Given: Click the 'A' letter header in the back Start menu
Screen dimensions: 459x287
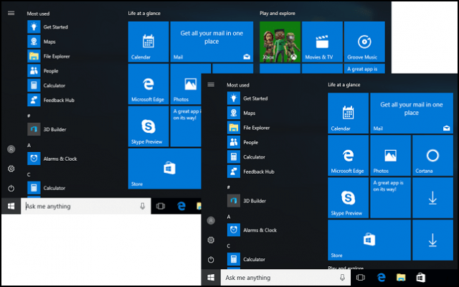Looking at the screenshot, I should pos(29,145).
